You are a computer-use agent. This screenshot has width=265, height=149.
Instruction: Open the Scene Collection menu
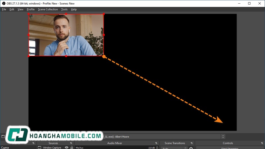click(x=48, y=10)
